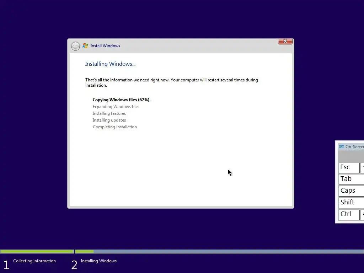
Task: Click the Collecting information progress bar
Action: (37, 251)
